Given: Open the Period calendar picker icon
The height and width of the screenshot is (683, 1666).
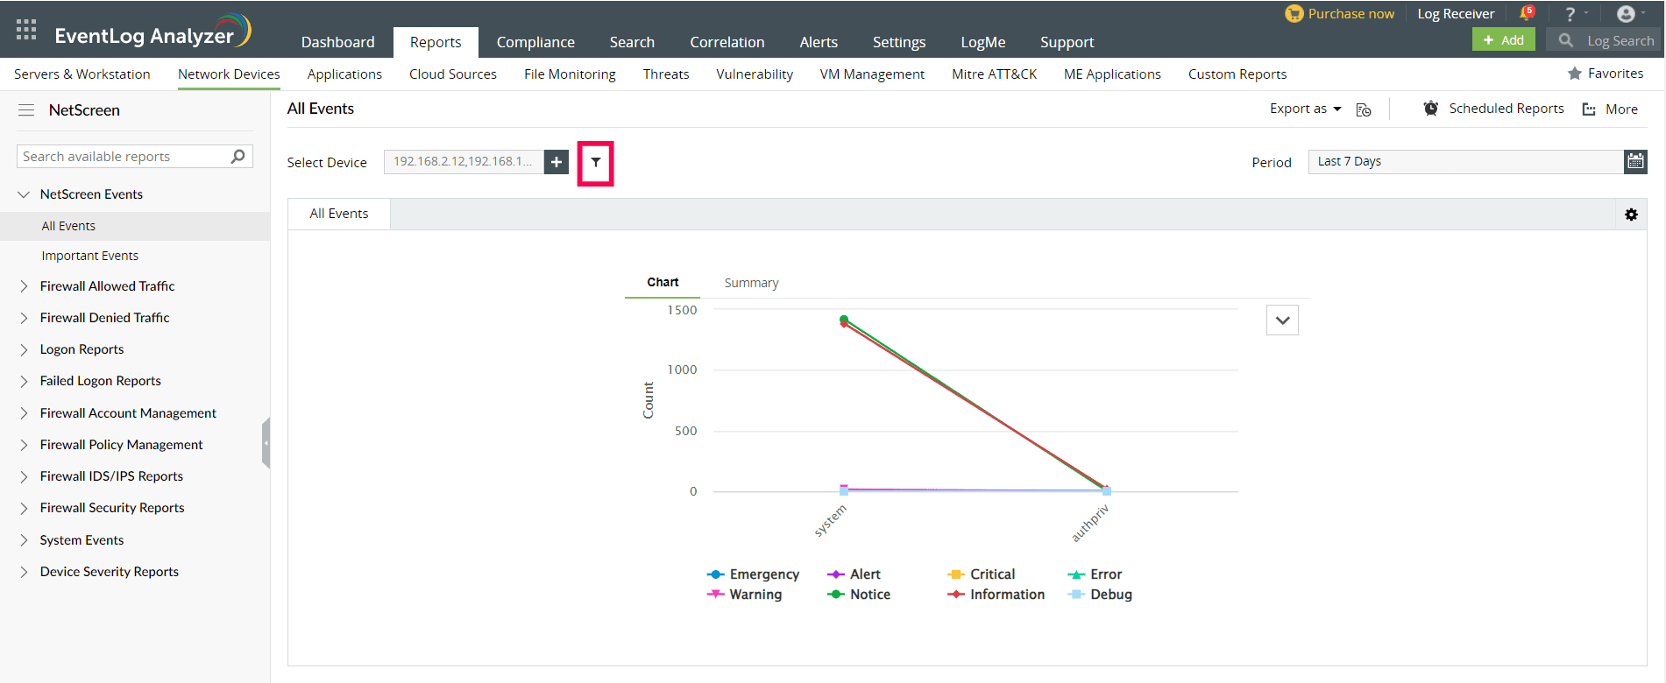Looking at the screenshot, I should point(1635,161).
